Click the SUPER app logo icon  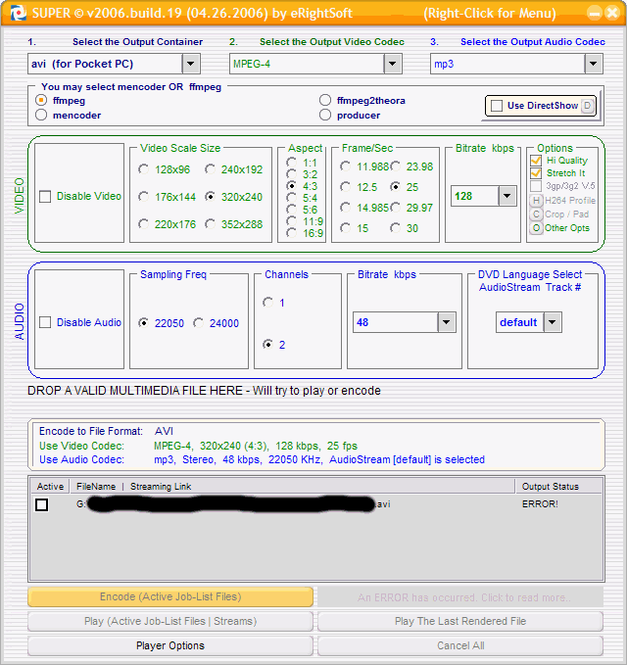tap(19, 13)
